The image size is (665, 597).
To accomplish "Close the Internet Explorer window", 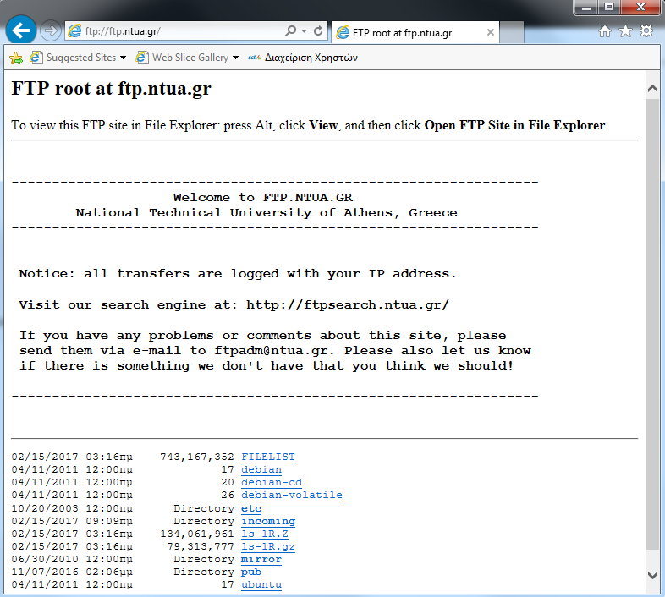I will (x=640, y=7).
